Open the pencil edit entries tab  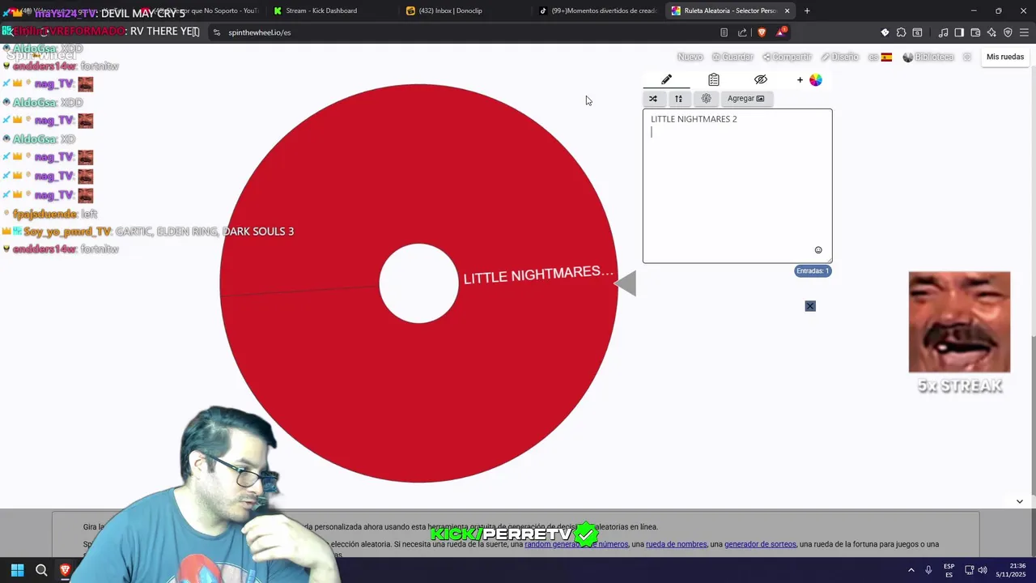pos(666,79)
